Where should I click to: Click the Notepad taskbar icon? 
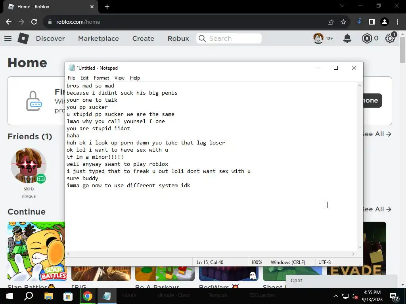point(107,296)
